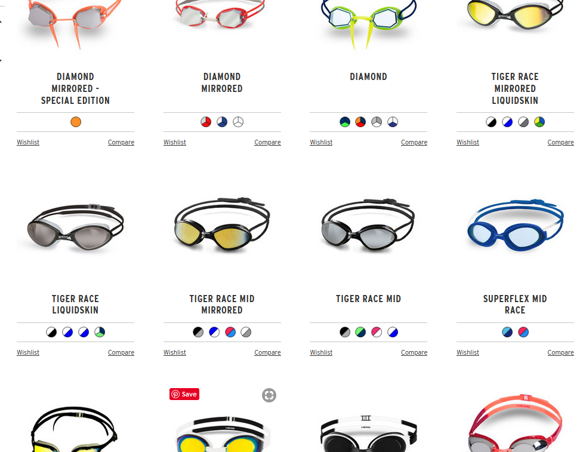The image size is (586, 452).
Task: Open Diamond Mirrored Special Edition title
Action: (x=76, y=88)
